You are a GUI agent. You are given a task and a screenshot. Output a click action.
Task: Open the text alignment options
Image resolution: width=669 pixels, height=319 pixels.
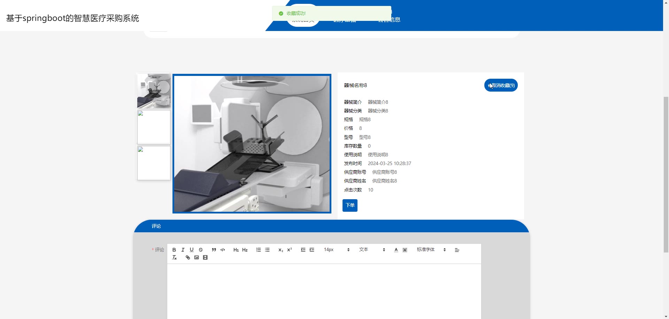[x=457, y=250]
